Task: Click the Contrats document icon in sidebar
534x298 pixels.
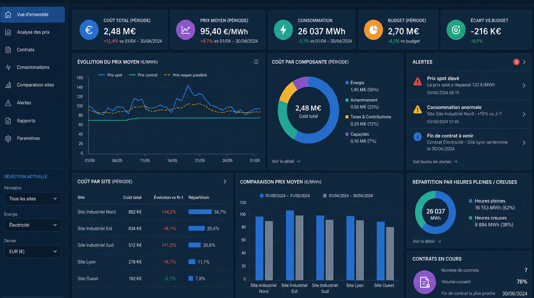Action: 8,50
